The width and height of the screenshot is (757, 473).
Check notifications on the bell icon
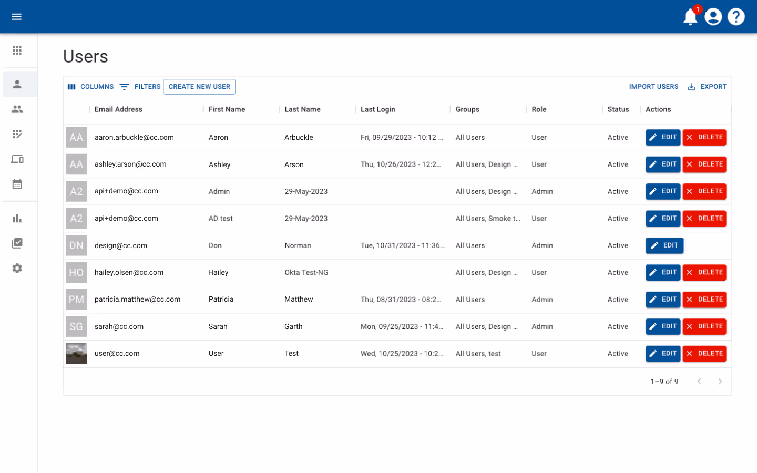690,17
